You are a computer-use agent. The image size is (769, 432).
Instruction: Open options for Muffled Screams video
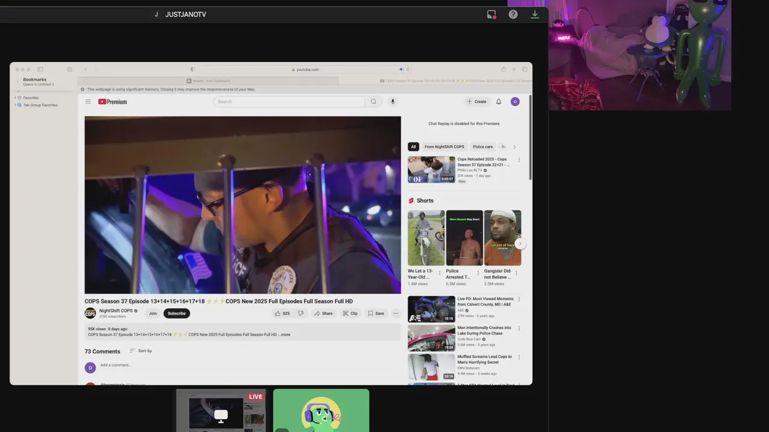[519, 357]
